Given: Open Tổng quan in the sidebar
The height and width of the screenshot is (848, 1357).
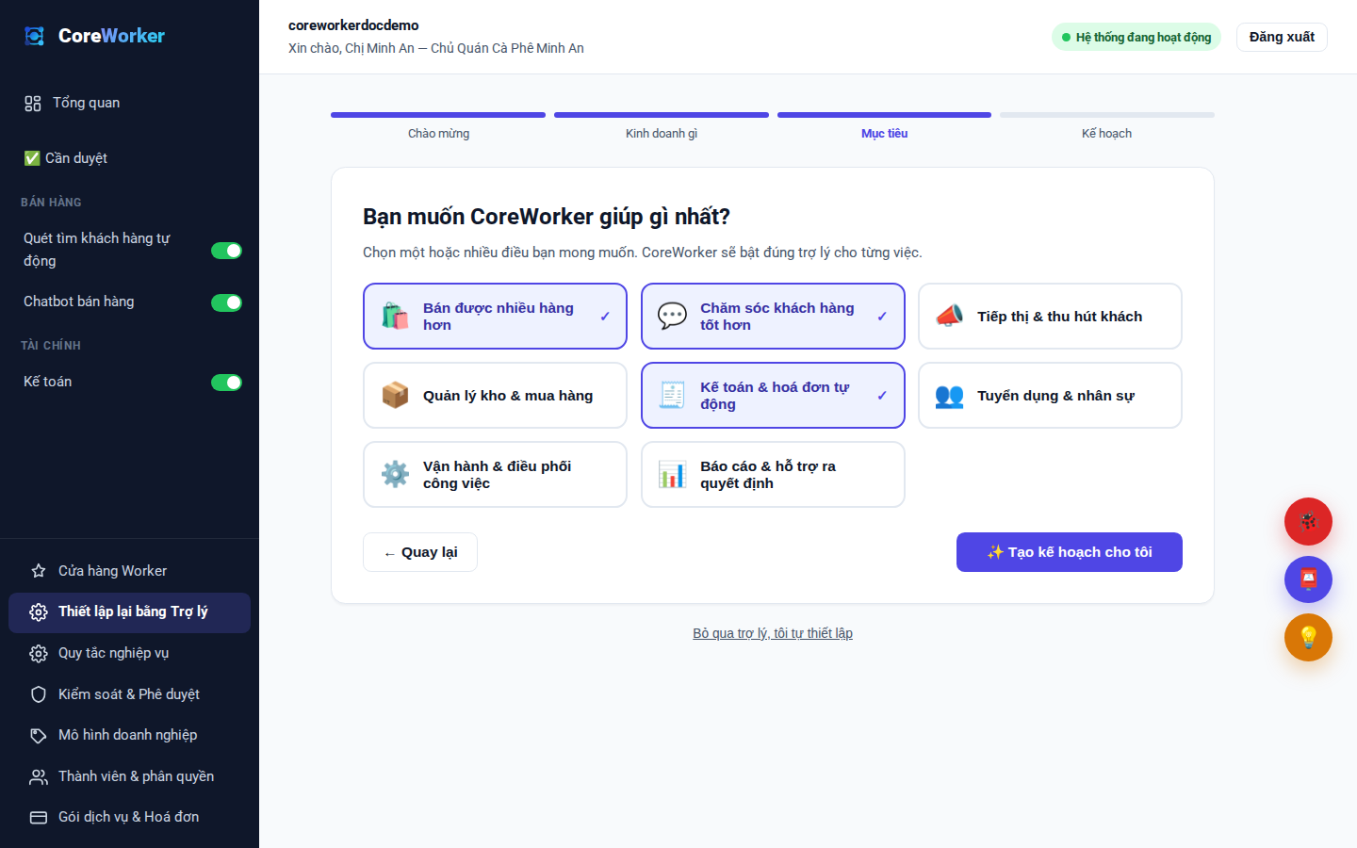Looking at the screenshot, I should click(129, 104).
